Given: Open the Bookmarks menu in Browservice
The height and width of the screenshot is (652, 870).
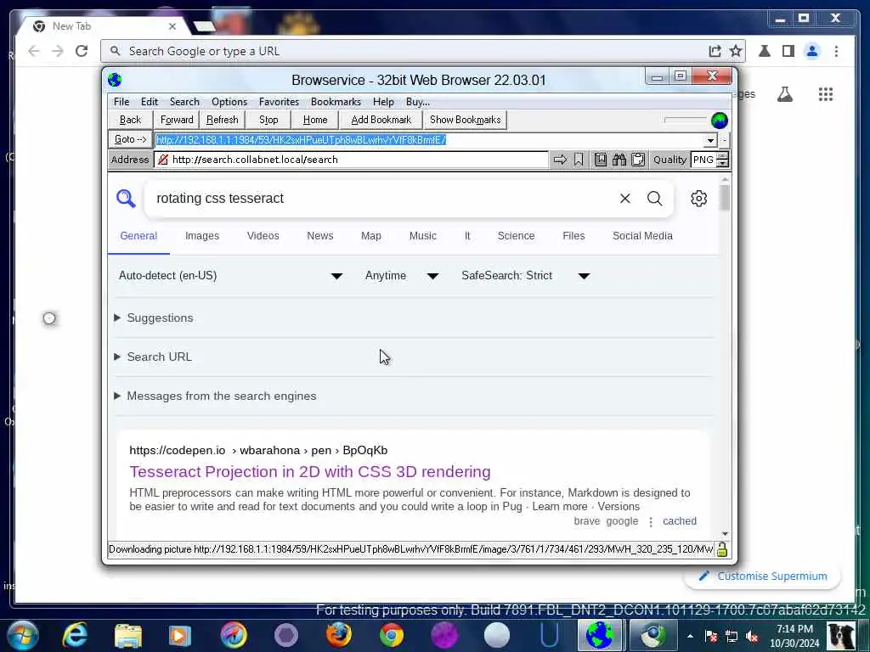Looking at the screenshot, I should pyautogui.click(x=336, y=102).
